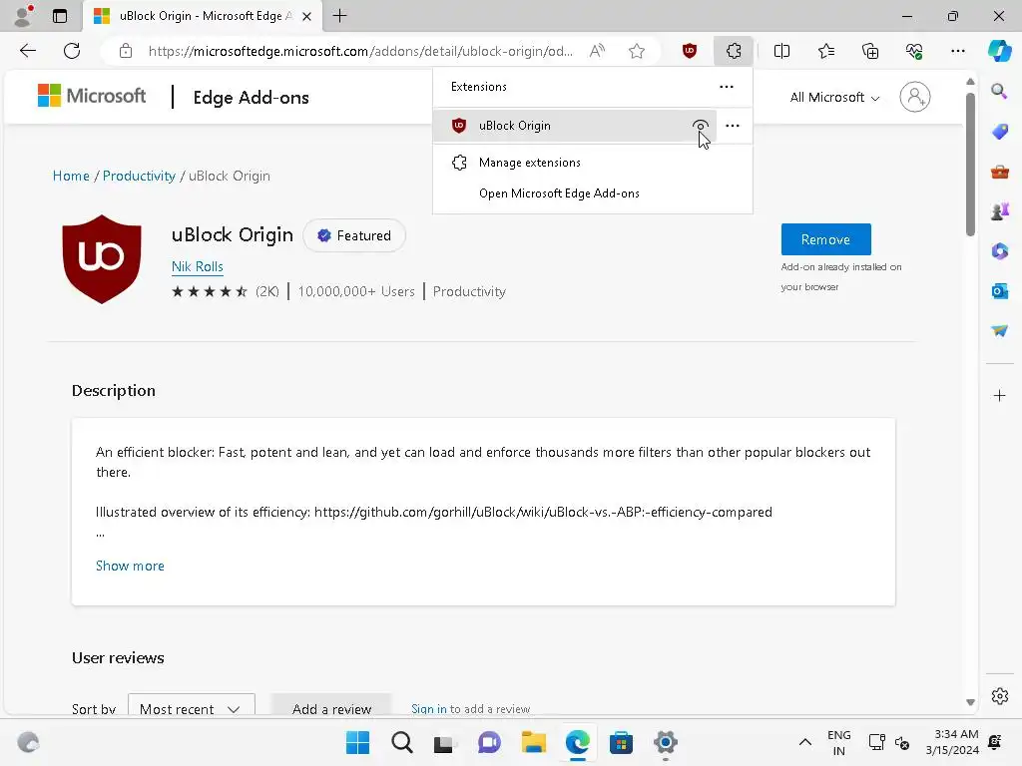
Task: Open Extensions panel more options
Action: click(727, 87)
